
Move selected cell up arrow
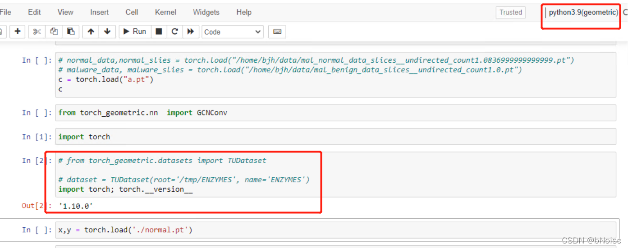pyautogui.click(x=91, y=32)
